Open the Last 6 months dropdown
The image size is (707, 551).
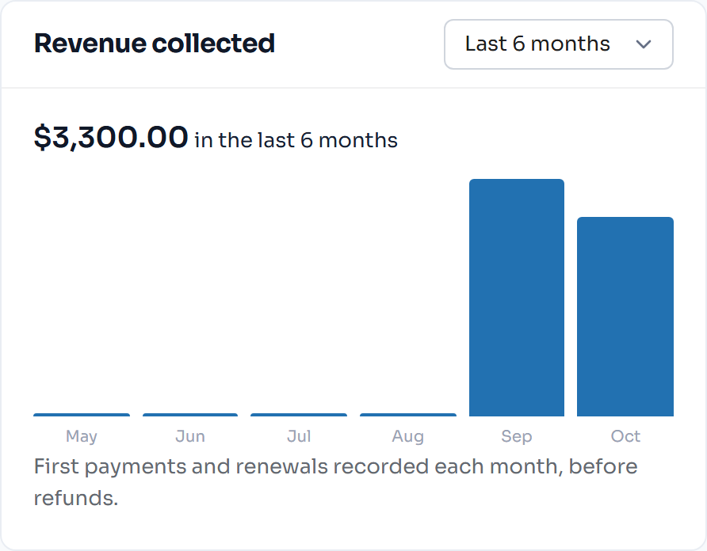(x=559, y=44)
